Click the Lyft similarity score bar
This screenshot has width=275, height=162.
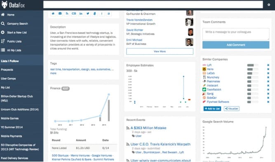[253, 65]
